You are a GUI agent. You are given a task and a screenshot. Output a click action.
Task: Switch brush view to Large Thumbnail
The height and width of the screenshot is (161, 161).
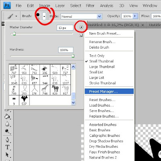tap(109, 67)
